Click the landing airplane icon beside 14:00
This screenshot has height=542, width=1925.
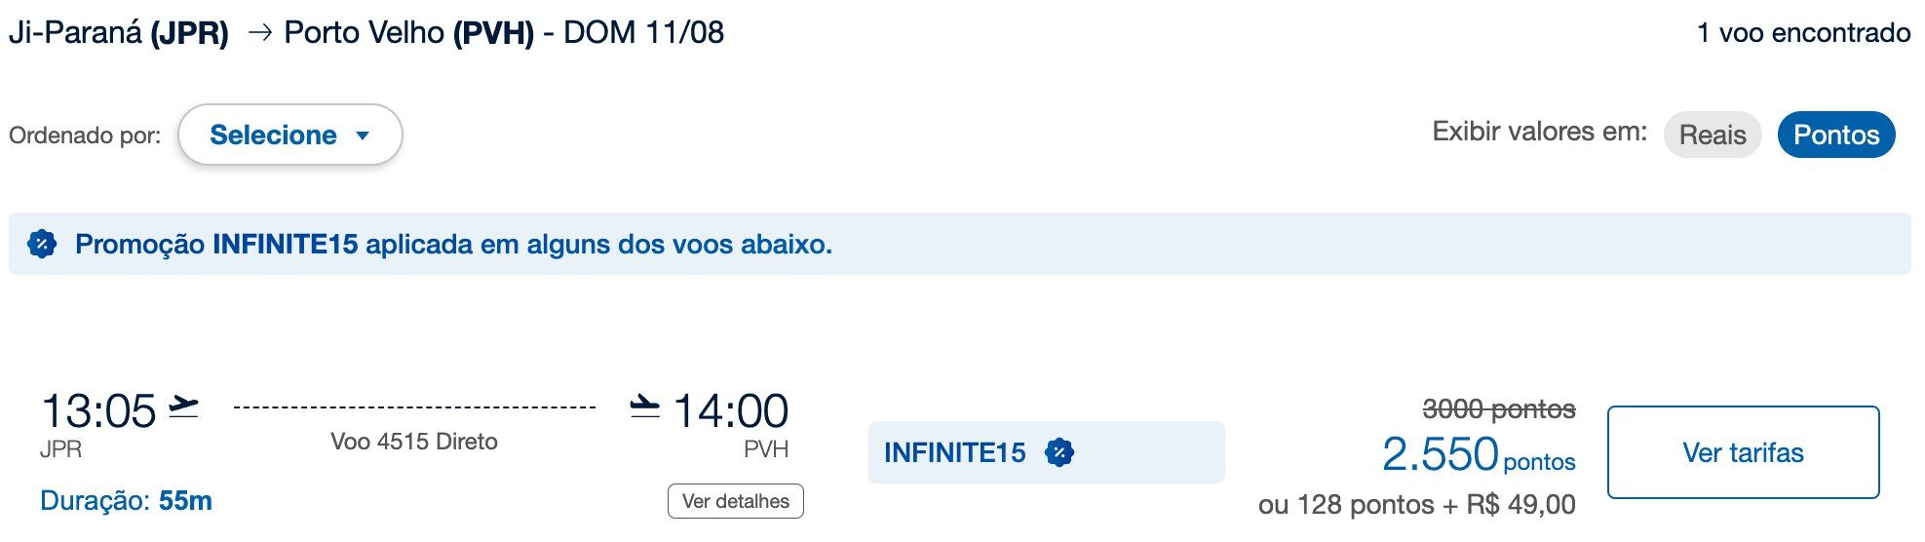click(x=644, y=406)
